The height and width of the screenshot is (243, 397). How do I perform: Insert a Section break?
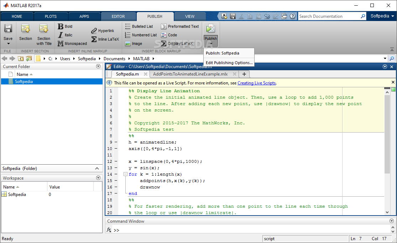tap(26, 32)
